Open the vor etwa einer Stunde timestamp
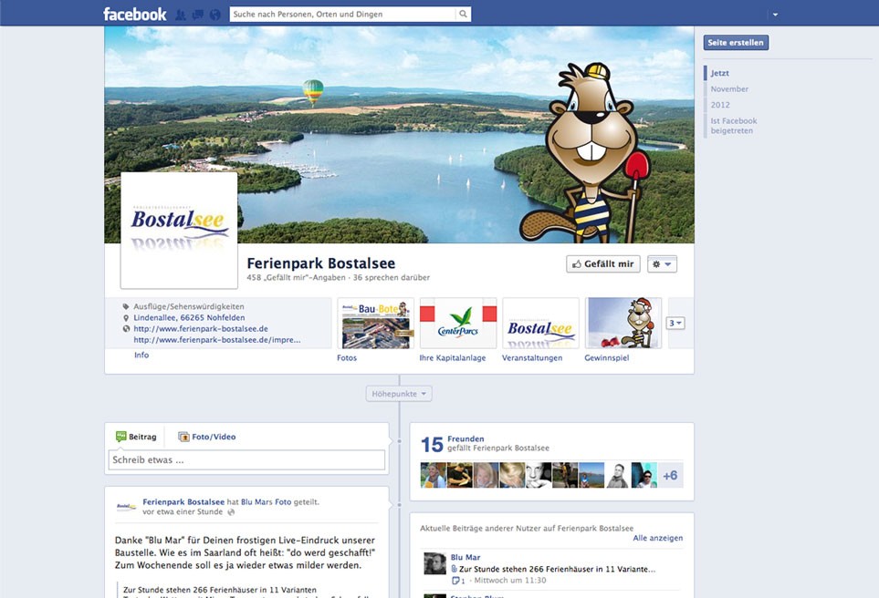This screenshot has width=879, height=598. 183,511
